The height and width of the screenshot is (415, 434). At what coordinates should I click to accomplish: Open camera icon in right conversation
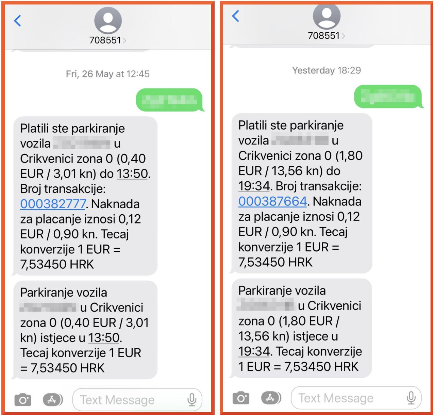pyautogui.click(x=241, y=398)
